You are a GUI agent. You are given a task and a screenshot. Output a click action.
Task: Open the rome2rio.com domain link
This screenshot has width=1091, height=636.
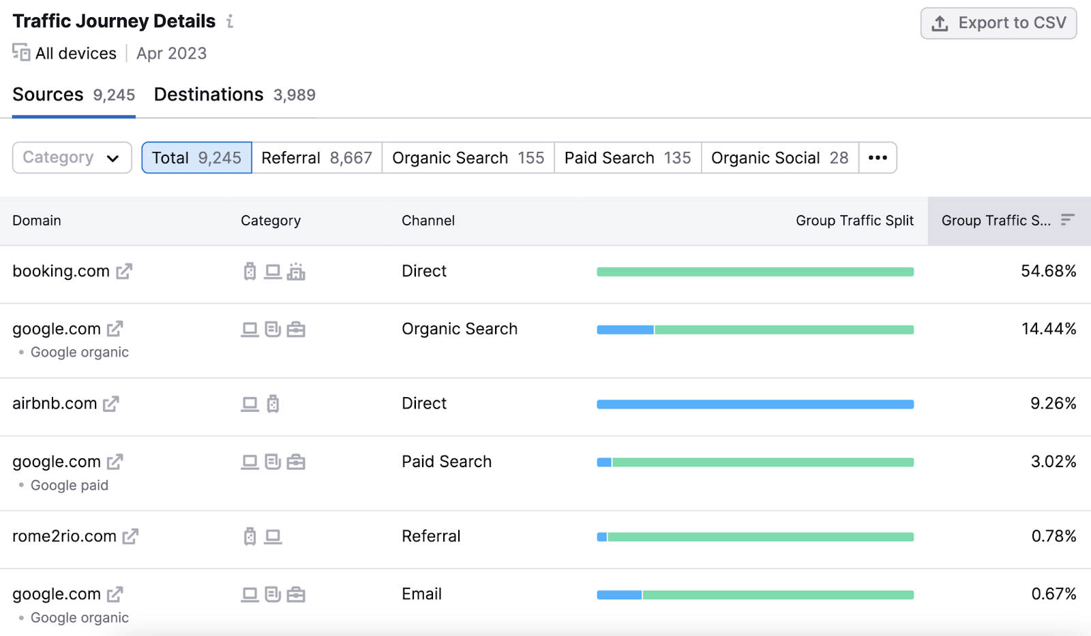(64, 537)
